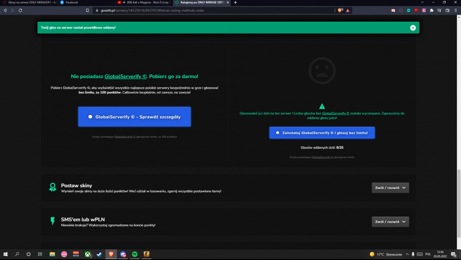Open Discord from the taskbar
This screenshot has width=461, height=260.
coord(123,254)
